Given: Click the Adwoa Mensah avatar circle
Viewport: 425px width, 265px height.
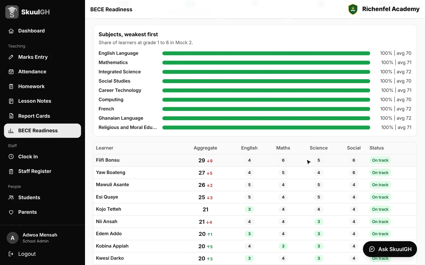Looking at the screenshot, I should pyautogui.click(x=12, y=238).
